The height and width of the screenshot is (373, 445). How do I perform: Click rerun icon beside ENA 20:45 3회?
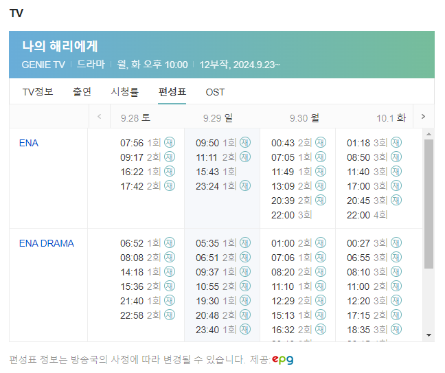click(396, 201)
